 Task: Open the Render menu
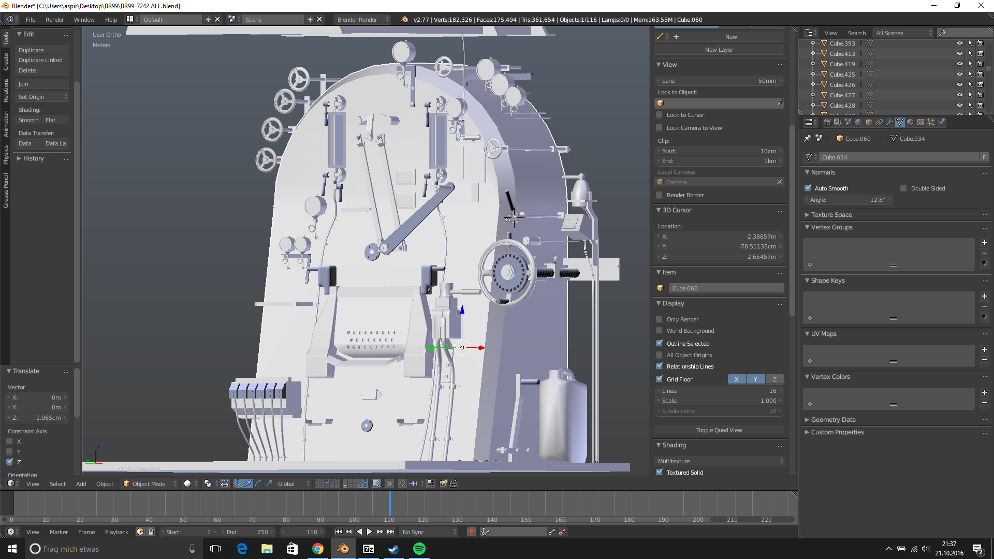coord(54,20)
